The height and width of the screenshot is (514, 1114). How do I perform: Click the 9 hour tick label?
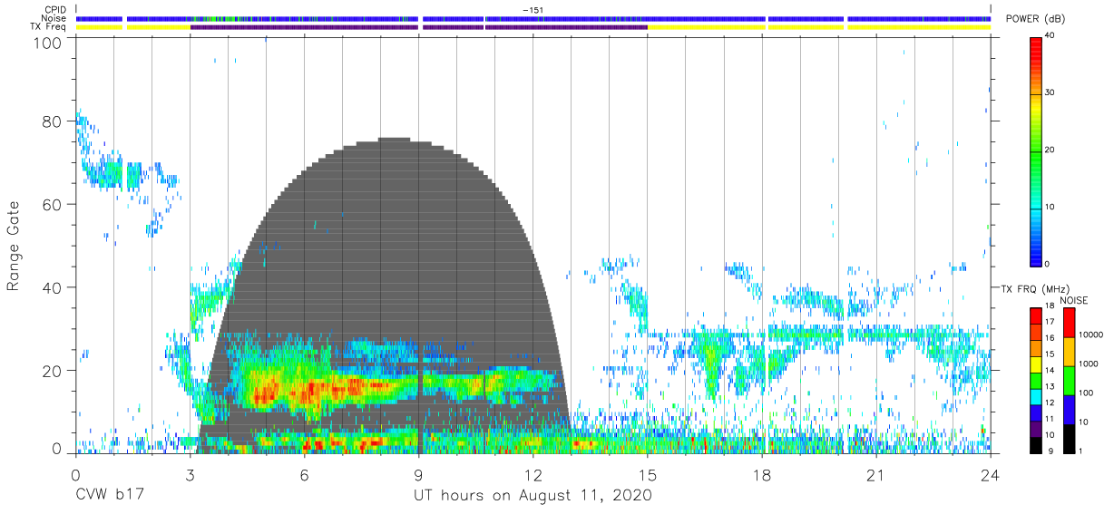click(419, 475)
